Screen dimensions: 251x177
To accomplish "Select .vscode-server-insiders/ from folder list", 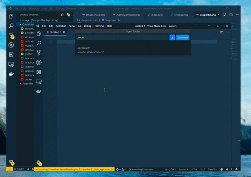I will 91,52.
